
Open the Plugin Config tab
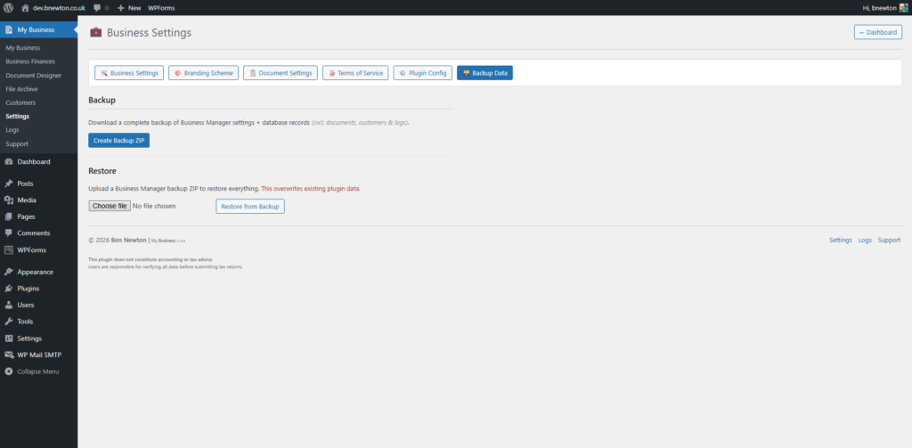(x=423, y=73)
